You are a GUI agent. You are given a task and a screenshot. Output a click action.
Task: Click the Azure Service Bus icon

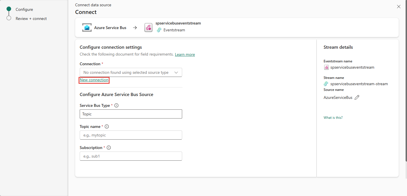tap(87, 28)
